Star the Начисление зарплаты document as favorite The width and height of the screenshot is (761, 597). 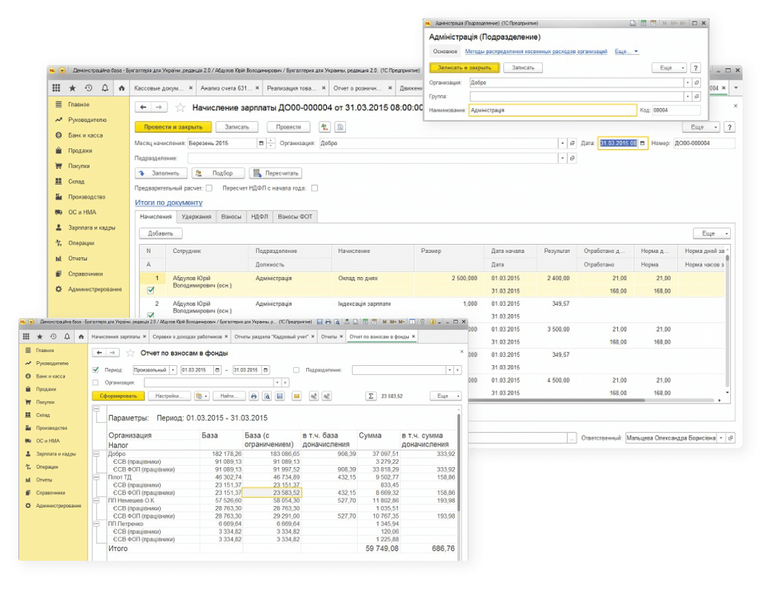[x=181, y=107]
